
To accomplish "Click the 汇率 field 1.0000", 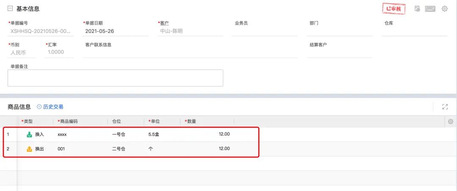I will tap(59, 53).
